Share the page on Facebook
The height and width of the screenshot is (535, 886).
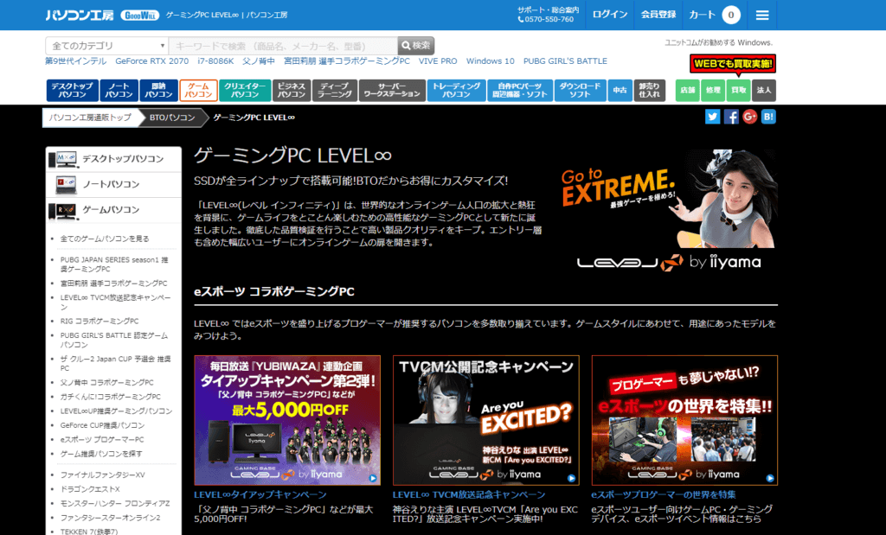click(x=731, y=117)
